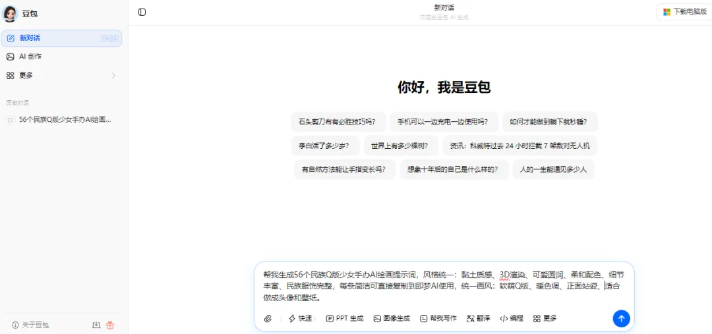Select the PPT 生成 tool
The height and width of the screenshot is (334, 712).
coord(345,319)
